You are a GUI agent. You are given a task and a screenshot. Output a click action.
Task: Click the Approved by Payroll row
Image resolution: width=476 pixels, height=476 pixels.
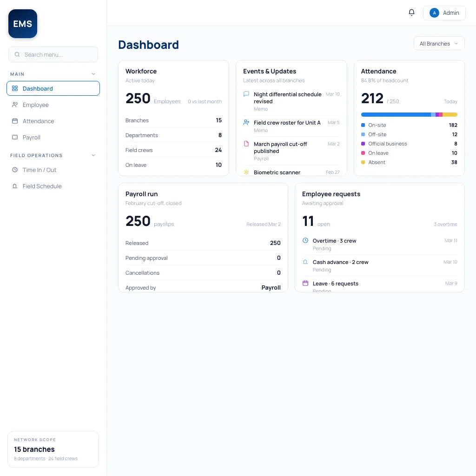pyautogui.click(x=203, y=287)
